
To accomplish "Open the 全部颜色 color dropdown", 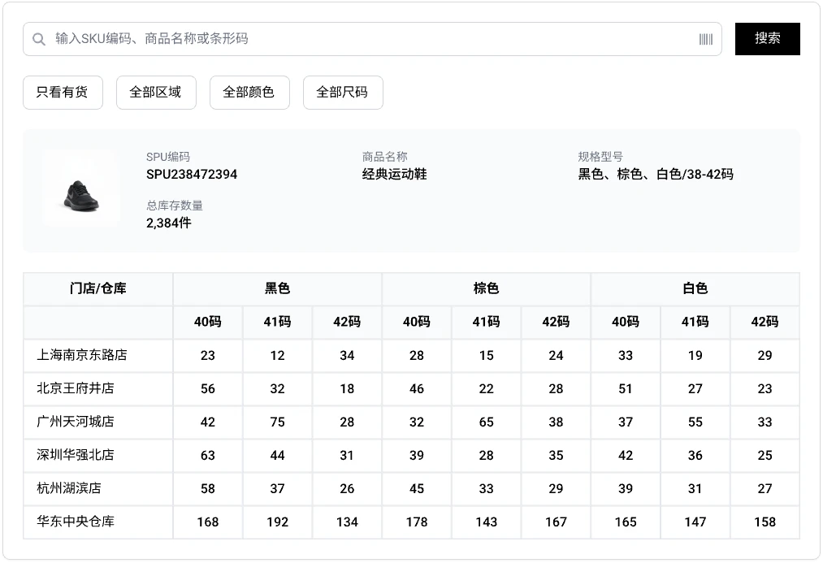I will click(249, 92).
